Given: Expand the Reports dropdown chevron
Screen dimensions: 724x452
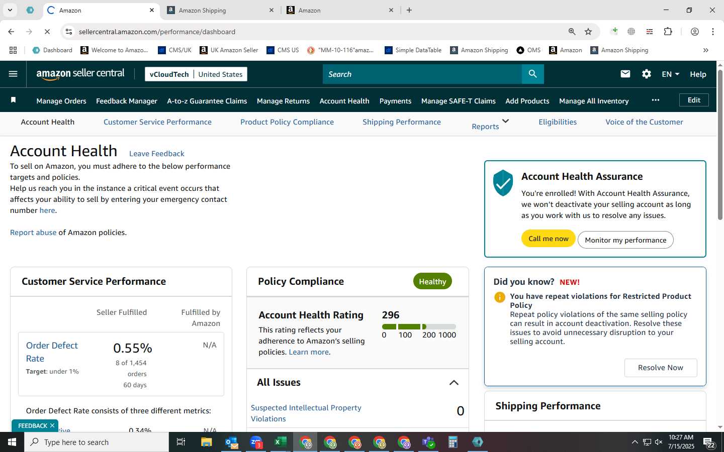Looking at the screenshot, I should tap(505, 121).
